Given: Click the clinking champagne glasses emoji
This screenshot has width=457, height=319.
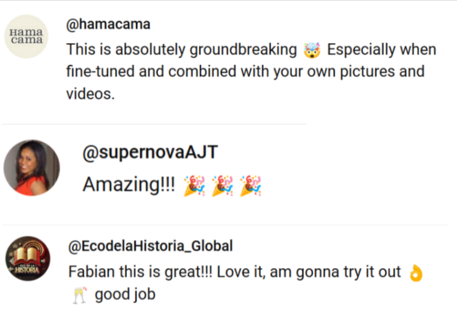Looking at the screenshot, I should point(77,294).
